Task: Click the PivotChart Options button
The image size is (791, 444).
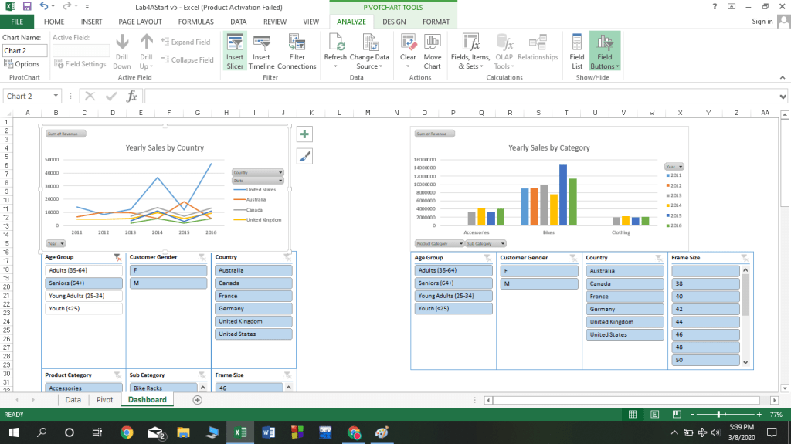Action: (22, 65)
